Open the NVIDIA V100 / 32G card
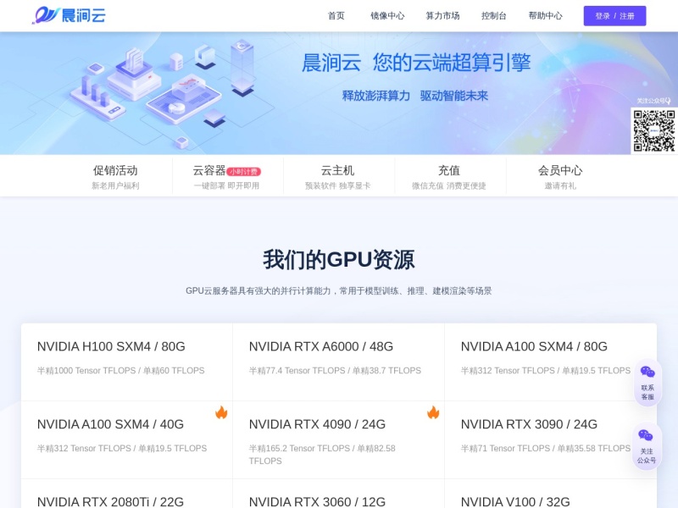Viewport: 678px width, 508px height. [550, 494]
